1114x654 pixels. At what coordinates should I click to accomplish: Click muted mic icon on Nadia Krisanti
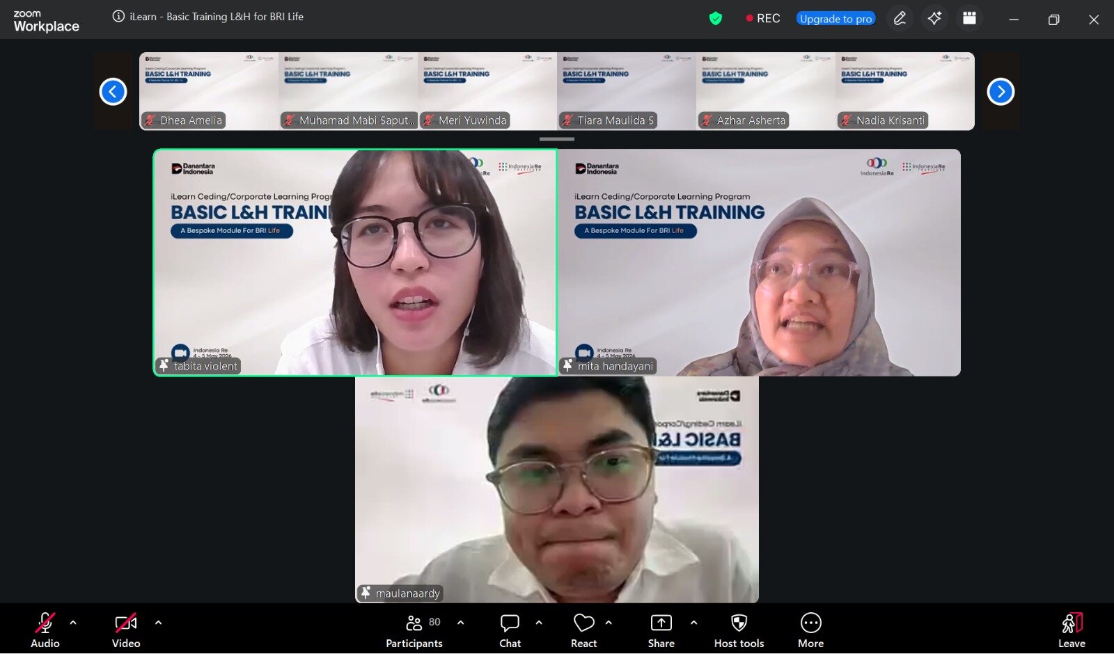(x=846, y=120)
